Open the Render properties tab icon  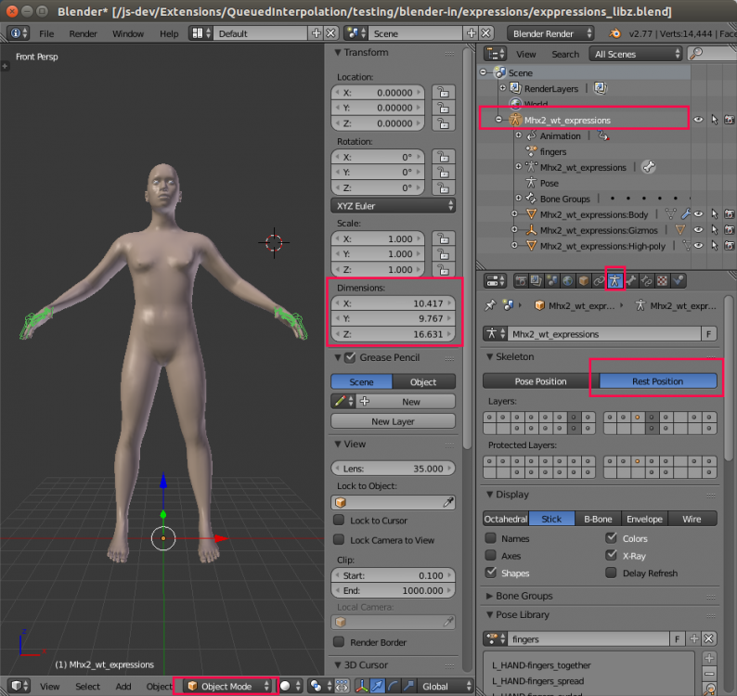521,280
